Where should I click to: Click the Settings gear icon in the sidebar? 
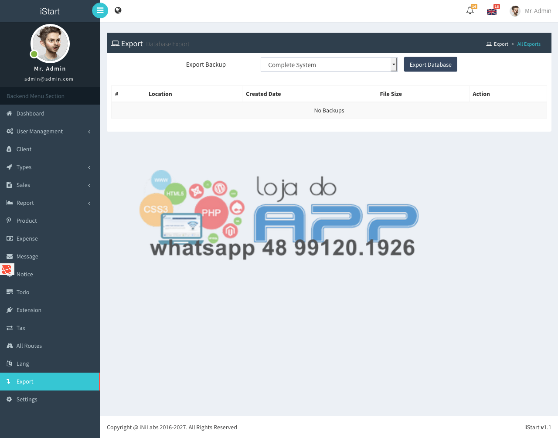[10, 399]
